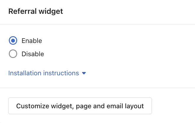Open Customize widget, page and email layout
The width and height of the screenshot is (195, 123).
(x=80, y=106)
